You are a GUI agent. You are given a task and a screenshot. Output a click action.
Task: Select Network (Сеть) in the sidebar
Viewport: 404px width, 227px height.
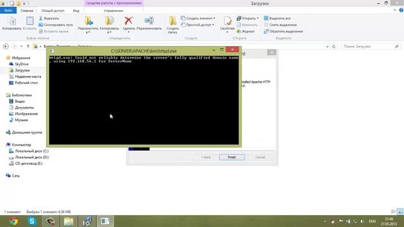pos(13,176)
